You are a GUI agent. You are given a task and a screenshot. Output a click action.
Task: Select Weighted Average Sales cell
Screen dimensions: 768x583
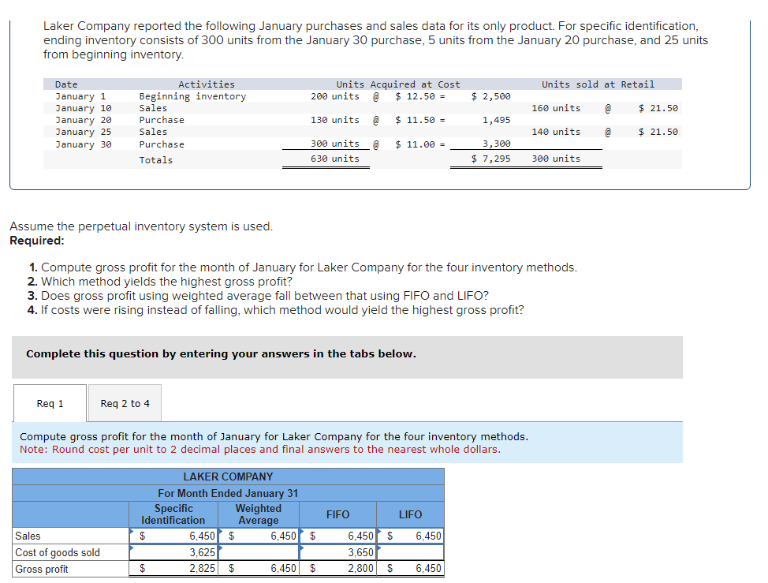coord(258,536)
